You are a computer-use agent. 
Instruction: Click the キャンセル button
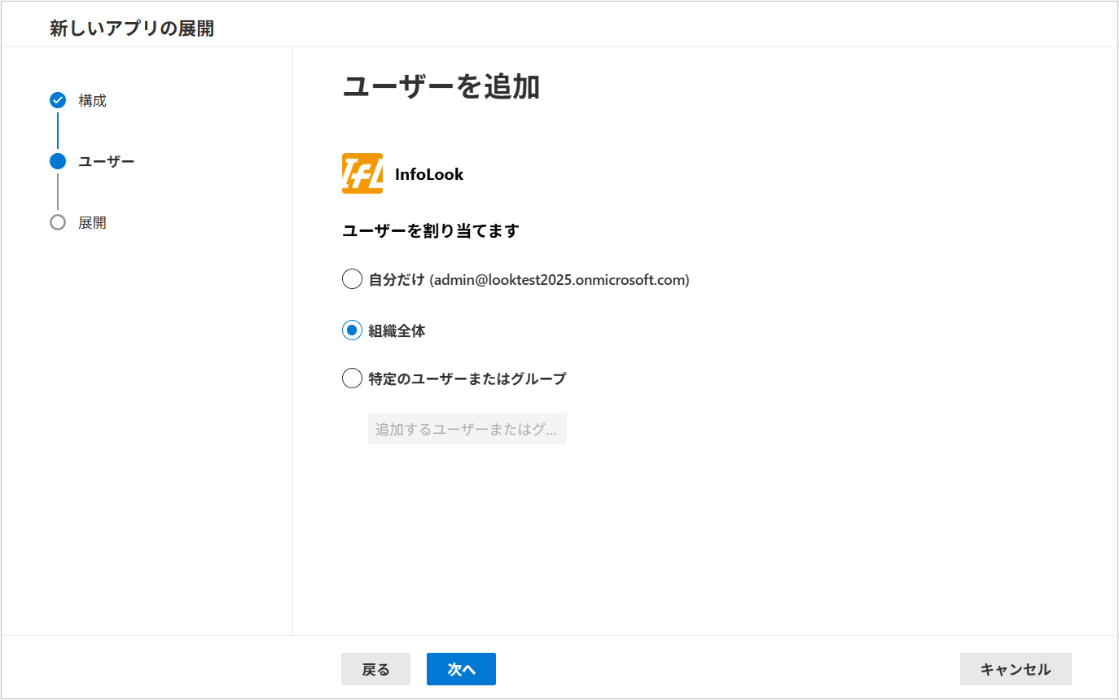tap(1015, 669)
